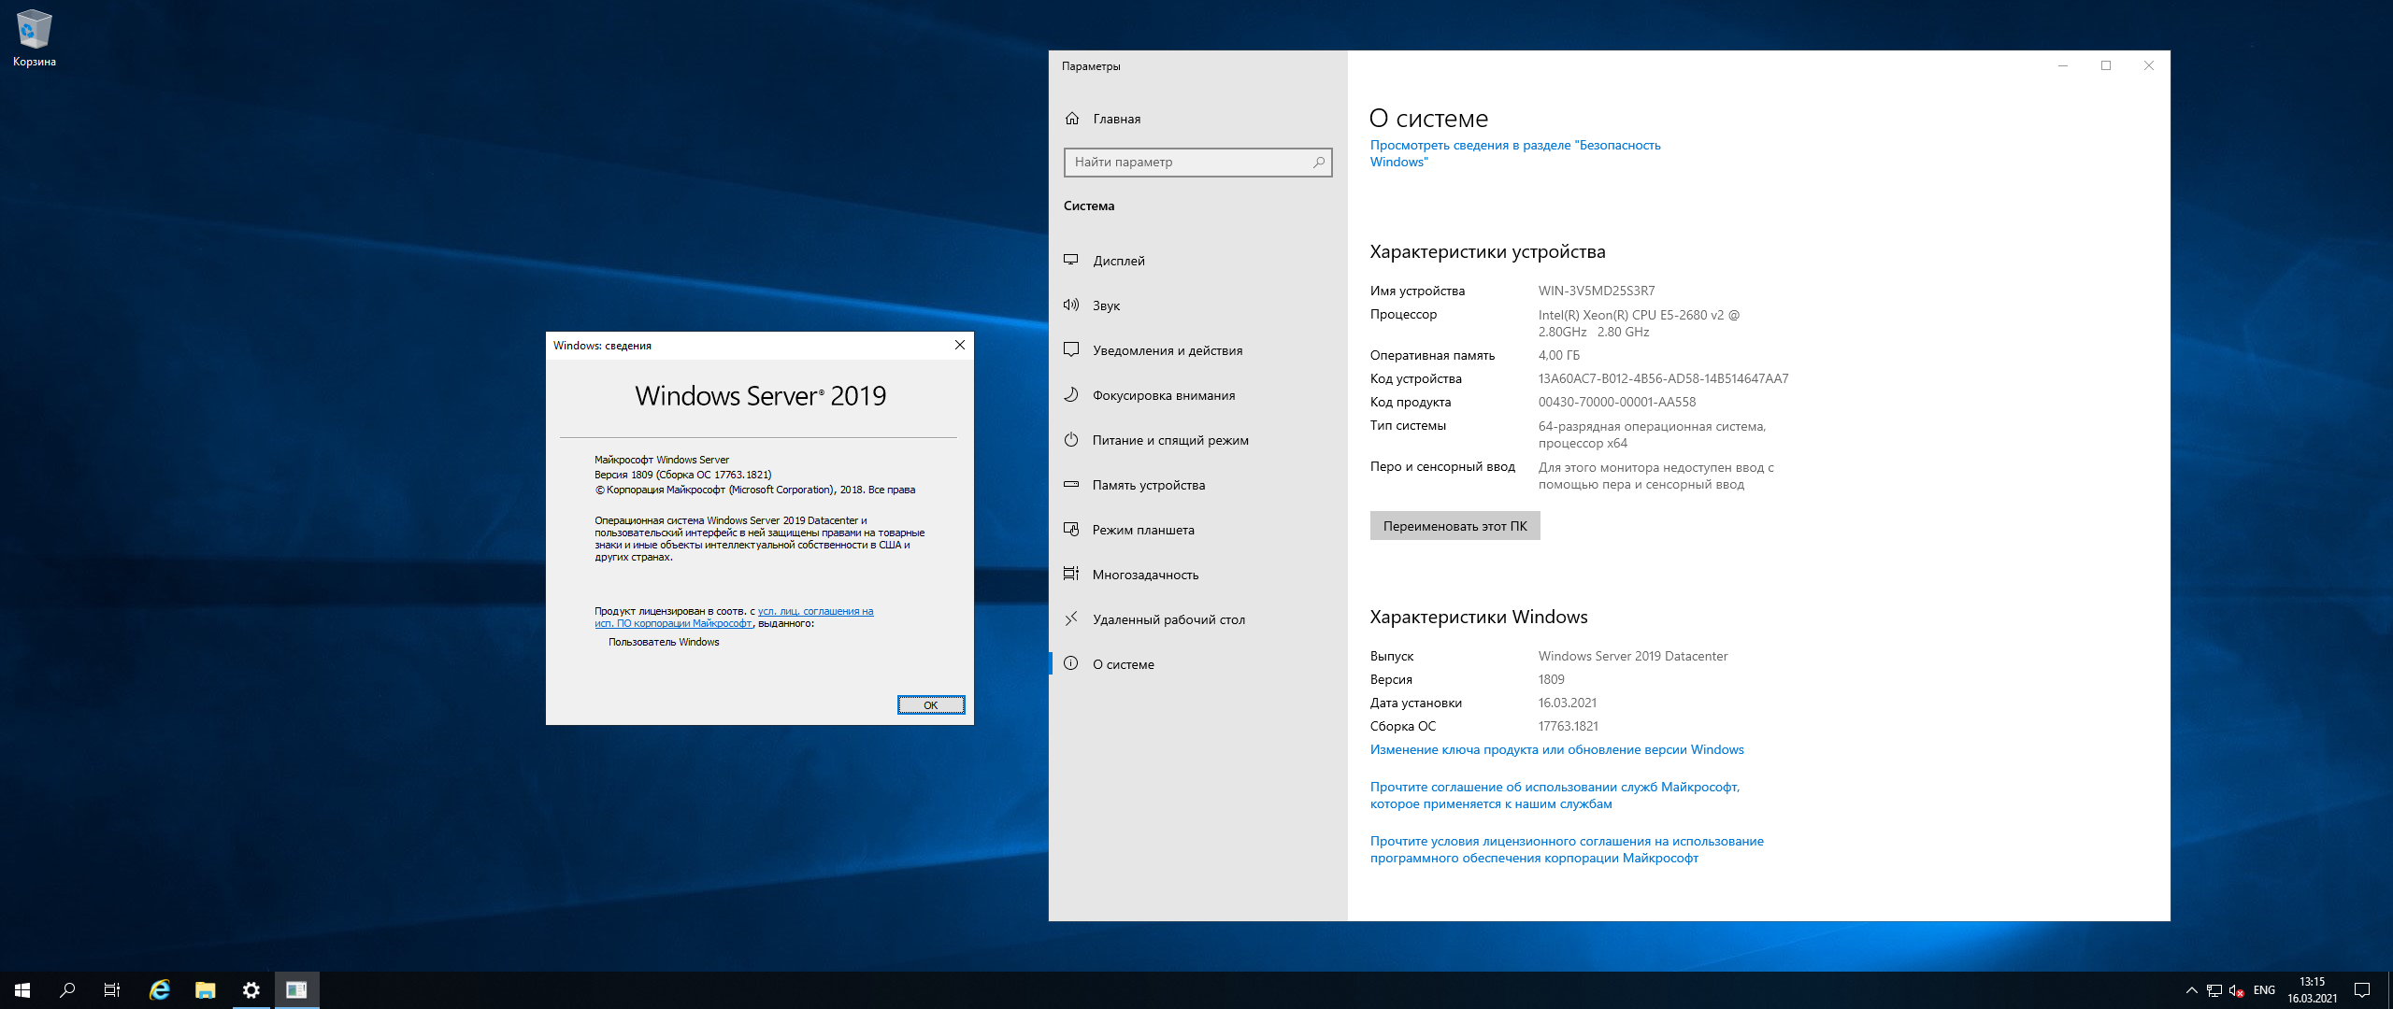
Task: Open Память устройства section
Action: click(x=1198, y=485)
